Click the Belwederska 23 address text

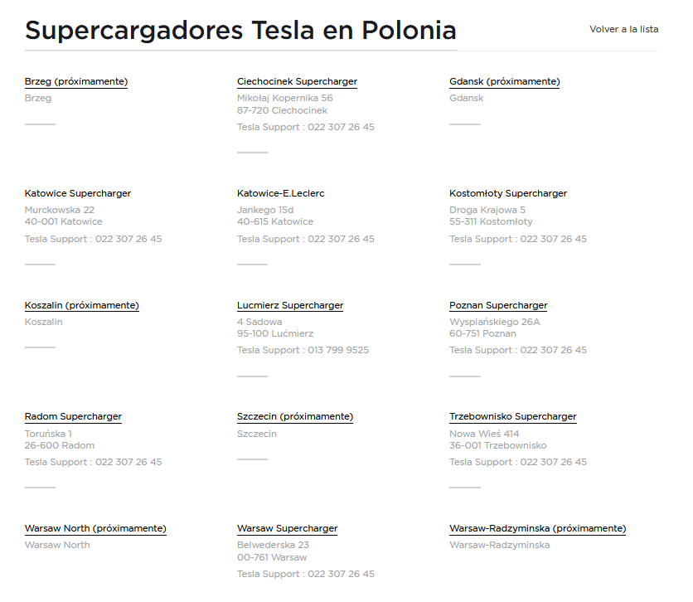click(273, 545)
